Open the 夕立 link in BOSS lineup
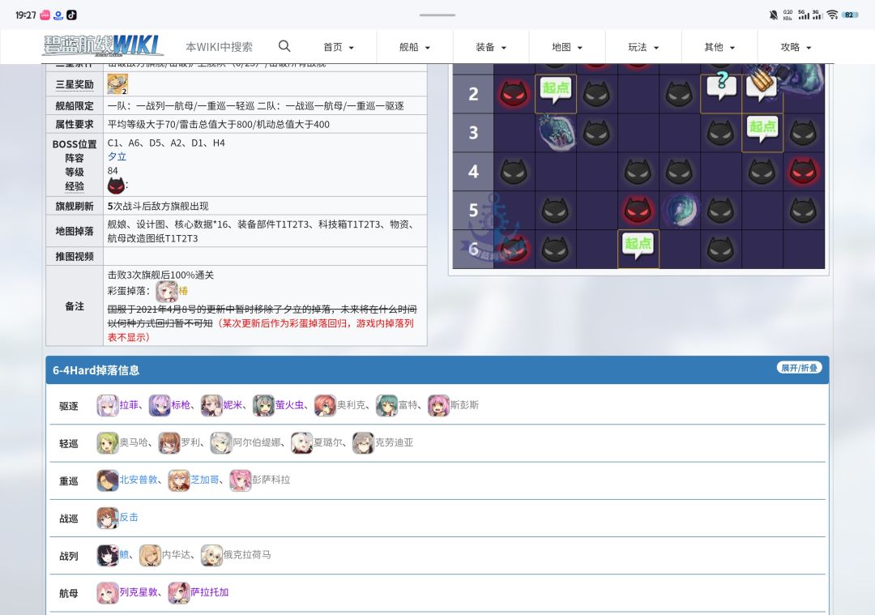 click(x=117, y=157)
